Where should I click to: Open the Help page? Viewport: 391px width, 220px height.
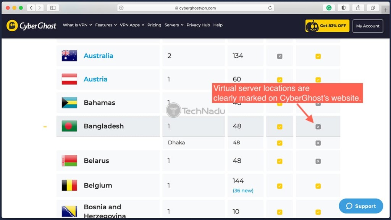tap(218, 25)
